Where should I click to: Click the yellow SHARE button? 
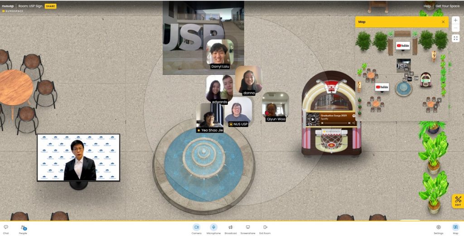coord(51,6)
